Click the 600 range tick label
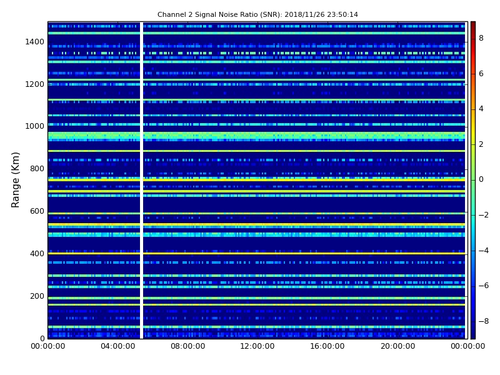 tap(37, 211)
